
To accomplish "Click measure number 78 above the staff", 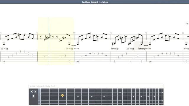I will (x=111, y=33).
